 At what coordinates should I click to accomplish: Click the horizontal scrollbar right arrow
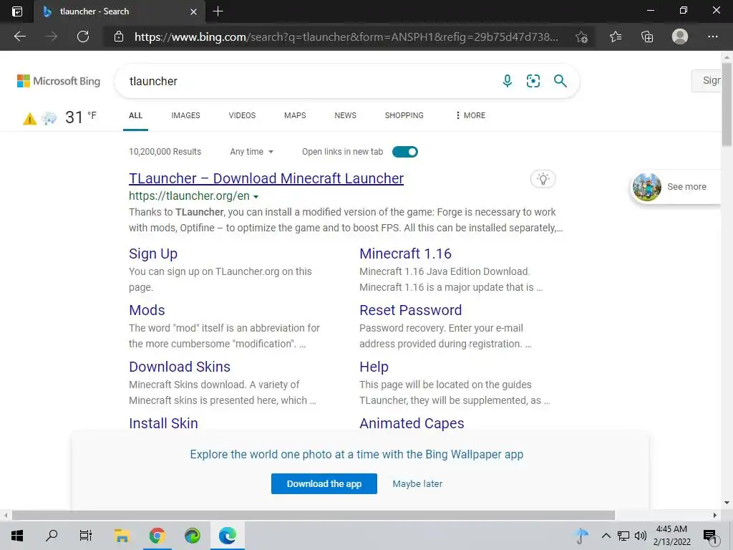[714, 515]
